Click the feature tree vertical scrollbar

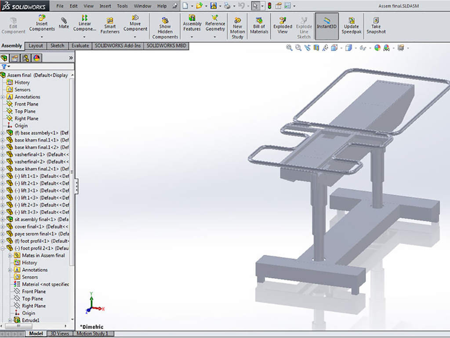coord(72,176)
